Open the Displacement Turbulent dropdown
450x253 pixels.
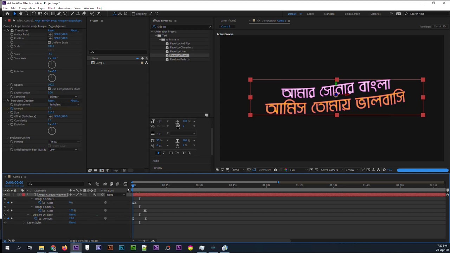click(x=64, y=105)
